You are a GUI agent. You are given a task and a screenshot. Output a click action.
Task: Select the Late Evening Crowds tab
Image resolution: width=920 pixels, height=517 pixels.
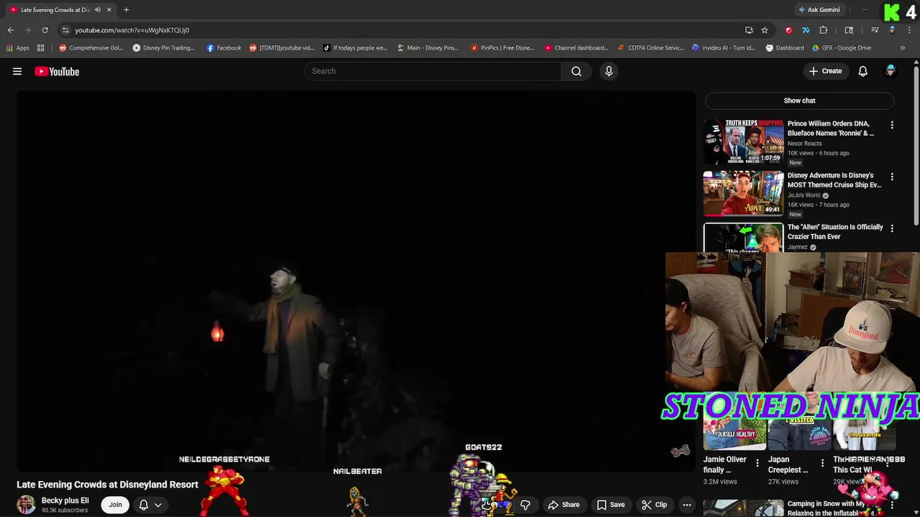55,10
